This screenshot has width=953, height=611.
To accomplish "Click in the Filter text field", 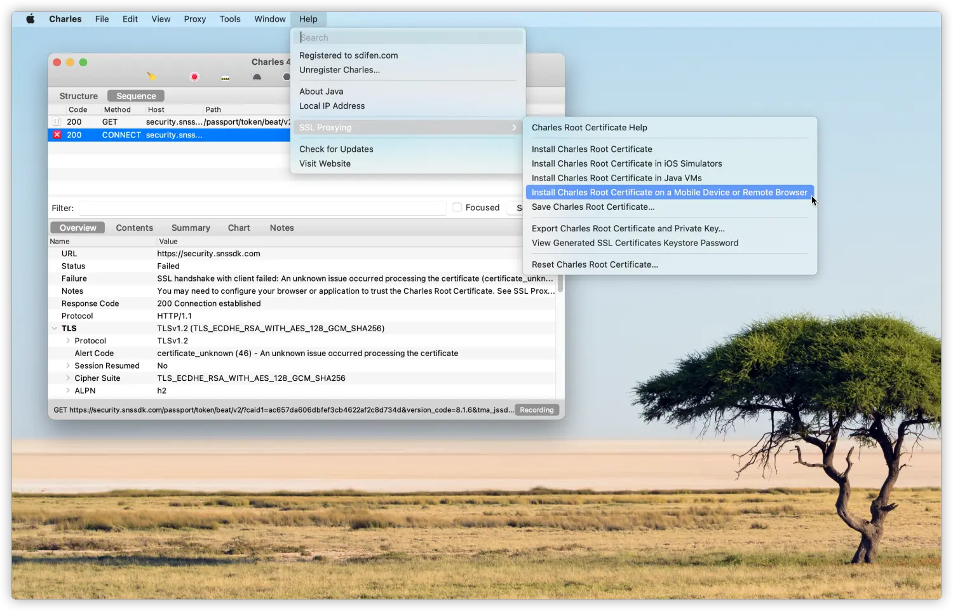I will click(262, 208).
